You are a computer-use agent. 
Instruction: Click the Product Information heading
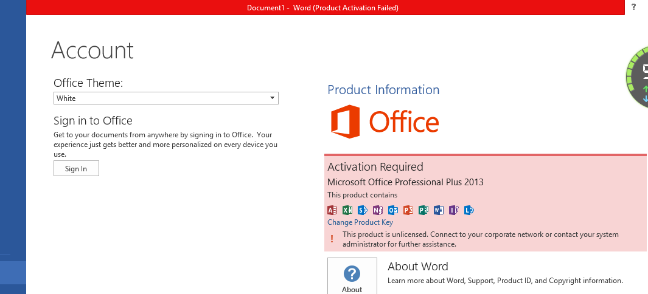pyautogui.click(x=383, y=89)
